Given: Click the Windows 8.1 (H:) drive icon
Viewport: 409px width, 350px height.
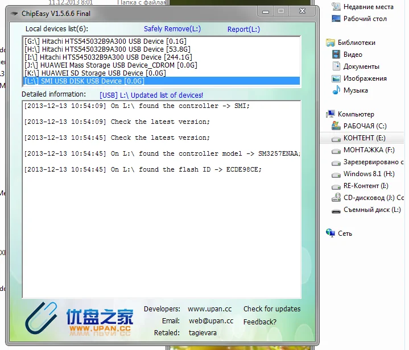Looking at the screenshot, I should [336, 175].
